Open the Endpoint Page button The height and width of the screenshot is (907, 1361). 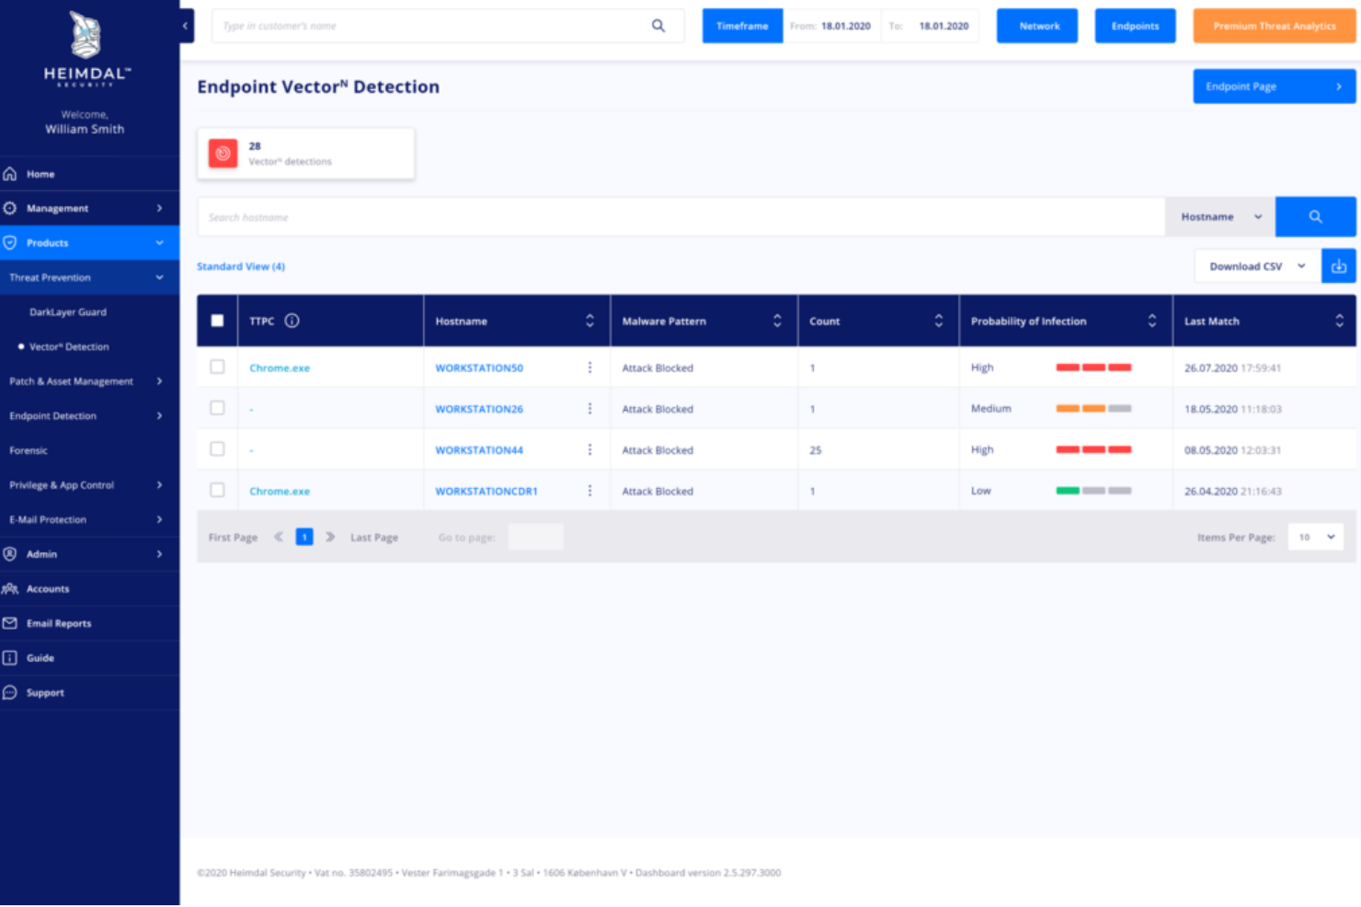(x=1274, y=86)
